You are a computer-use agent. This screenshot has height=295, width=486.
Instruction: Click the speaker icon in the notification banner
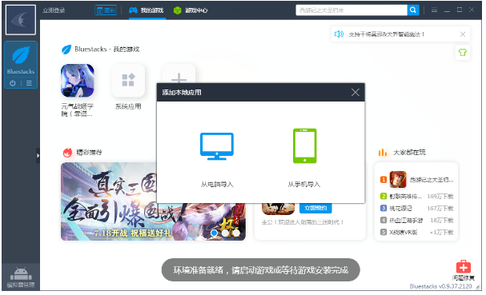pos(339,34)
